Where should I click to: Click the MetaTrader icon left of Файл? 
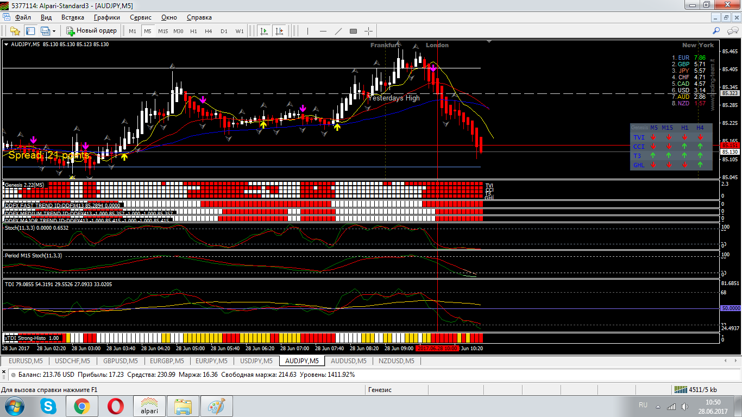(7, 17)
